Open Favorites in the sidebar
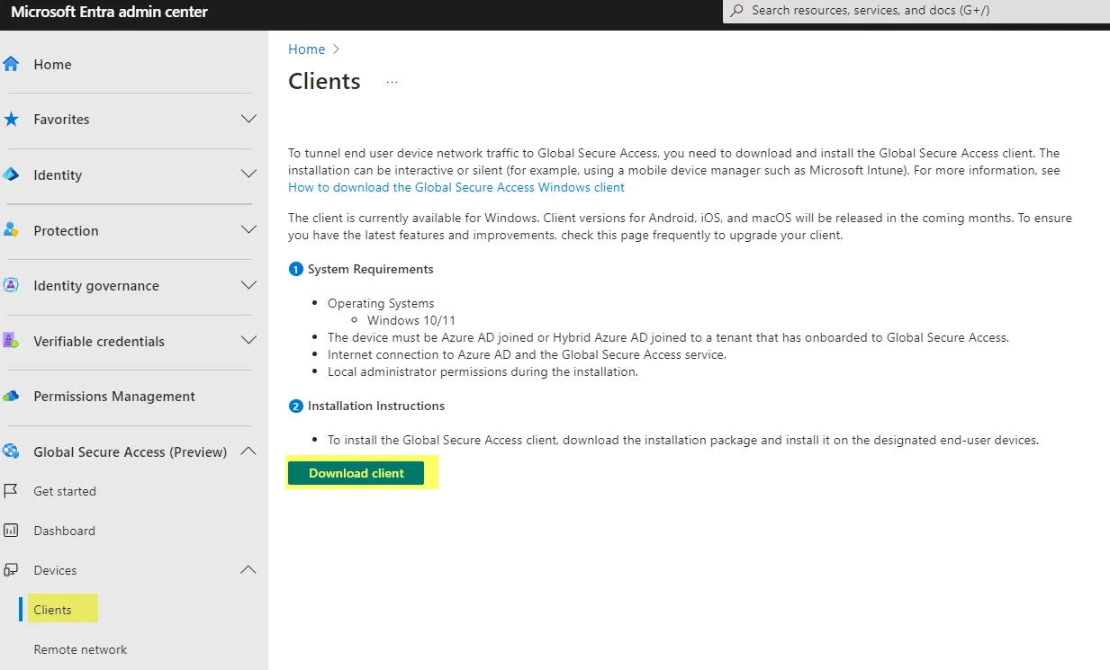The image size is (1110, 670). [x=61, y=120]
